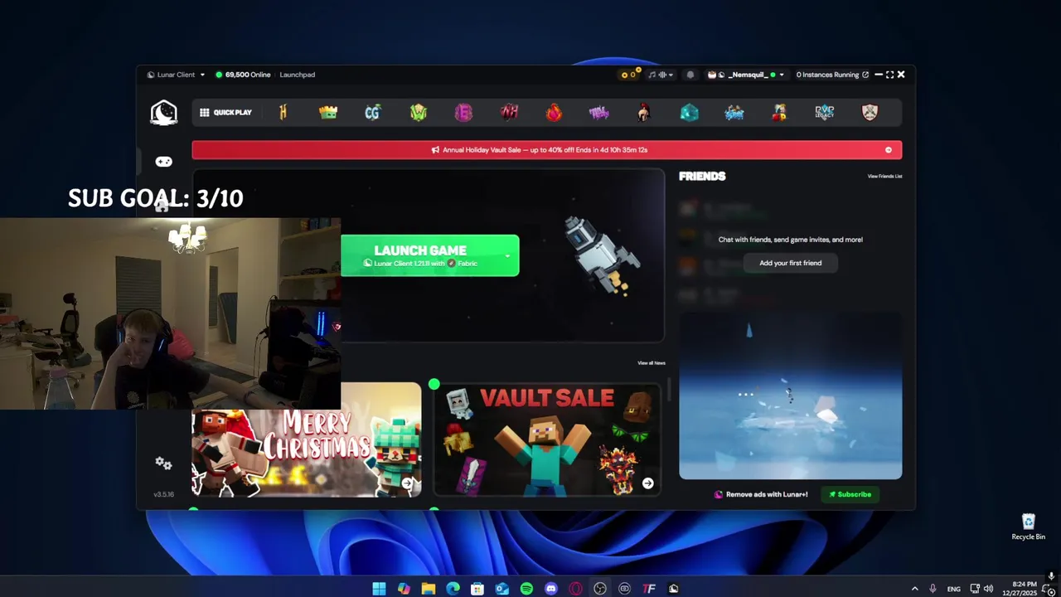Click the green Subscribe button
Viewport: 1061px width, 597px height.
850,494
